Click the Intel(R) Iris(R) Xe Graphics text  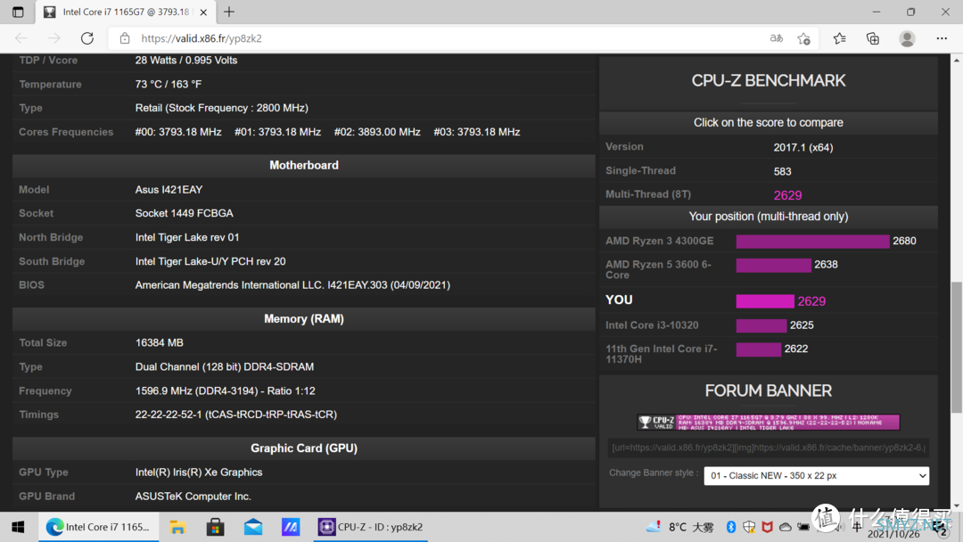pos(198,472)
